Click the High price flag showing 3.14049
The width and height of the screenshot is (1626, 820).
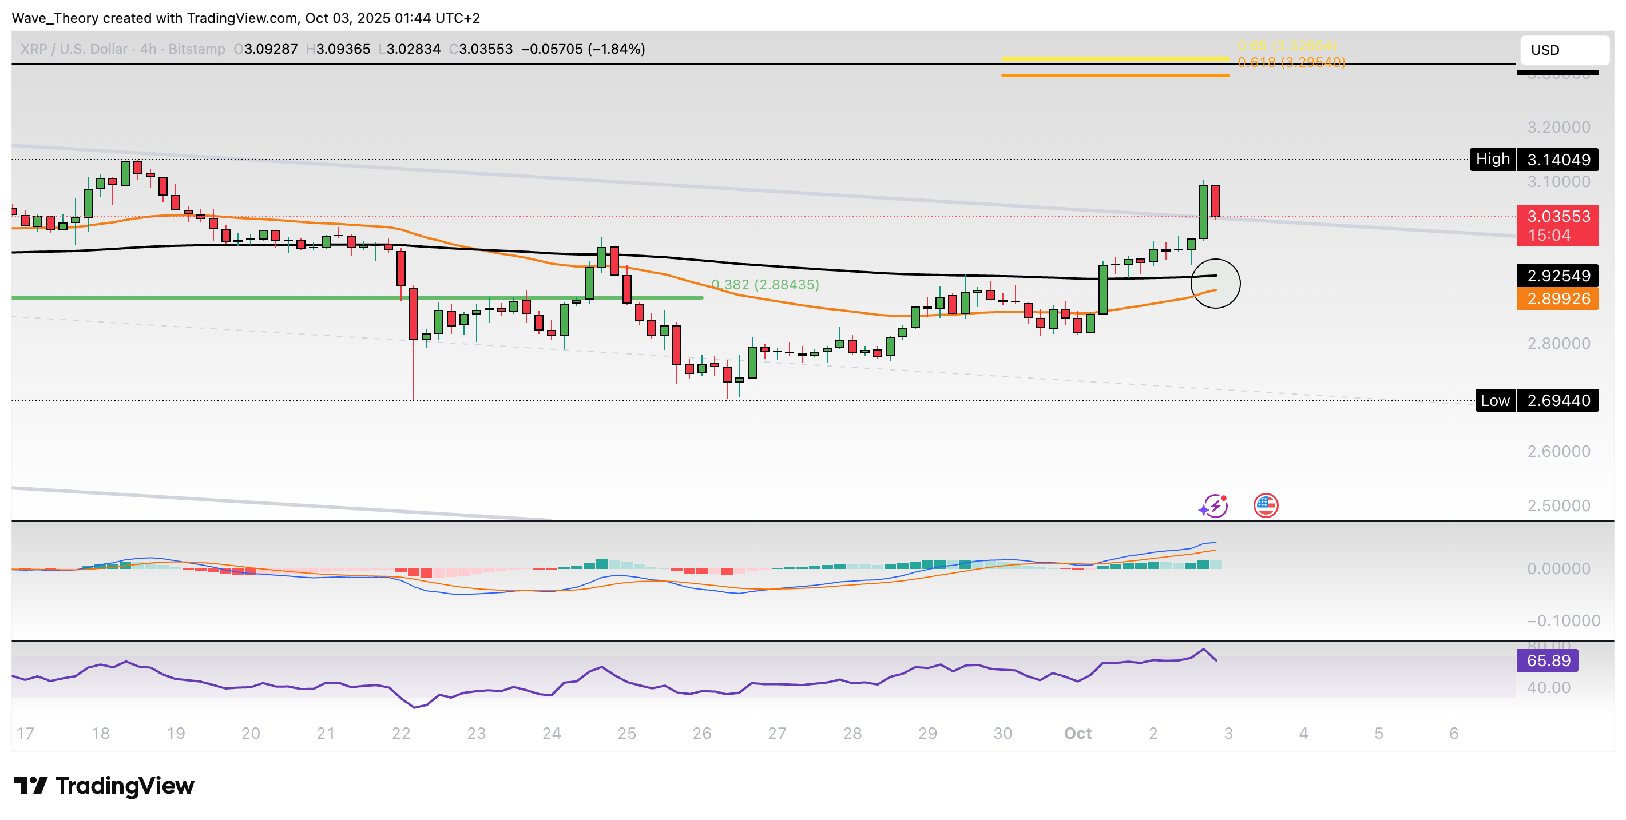click(x=1557, y=160)
